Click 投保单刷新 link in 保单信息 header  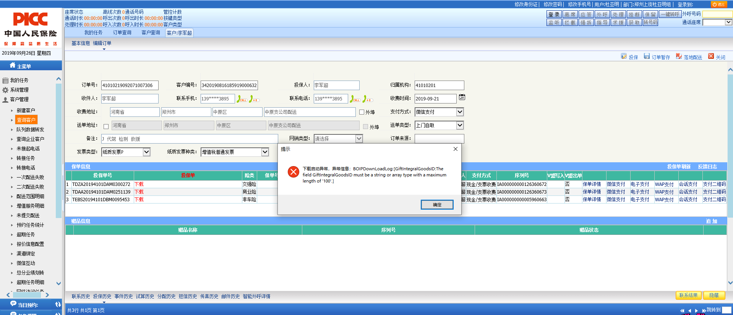point(679,166)
